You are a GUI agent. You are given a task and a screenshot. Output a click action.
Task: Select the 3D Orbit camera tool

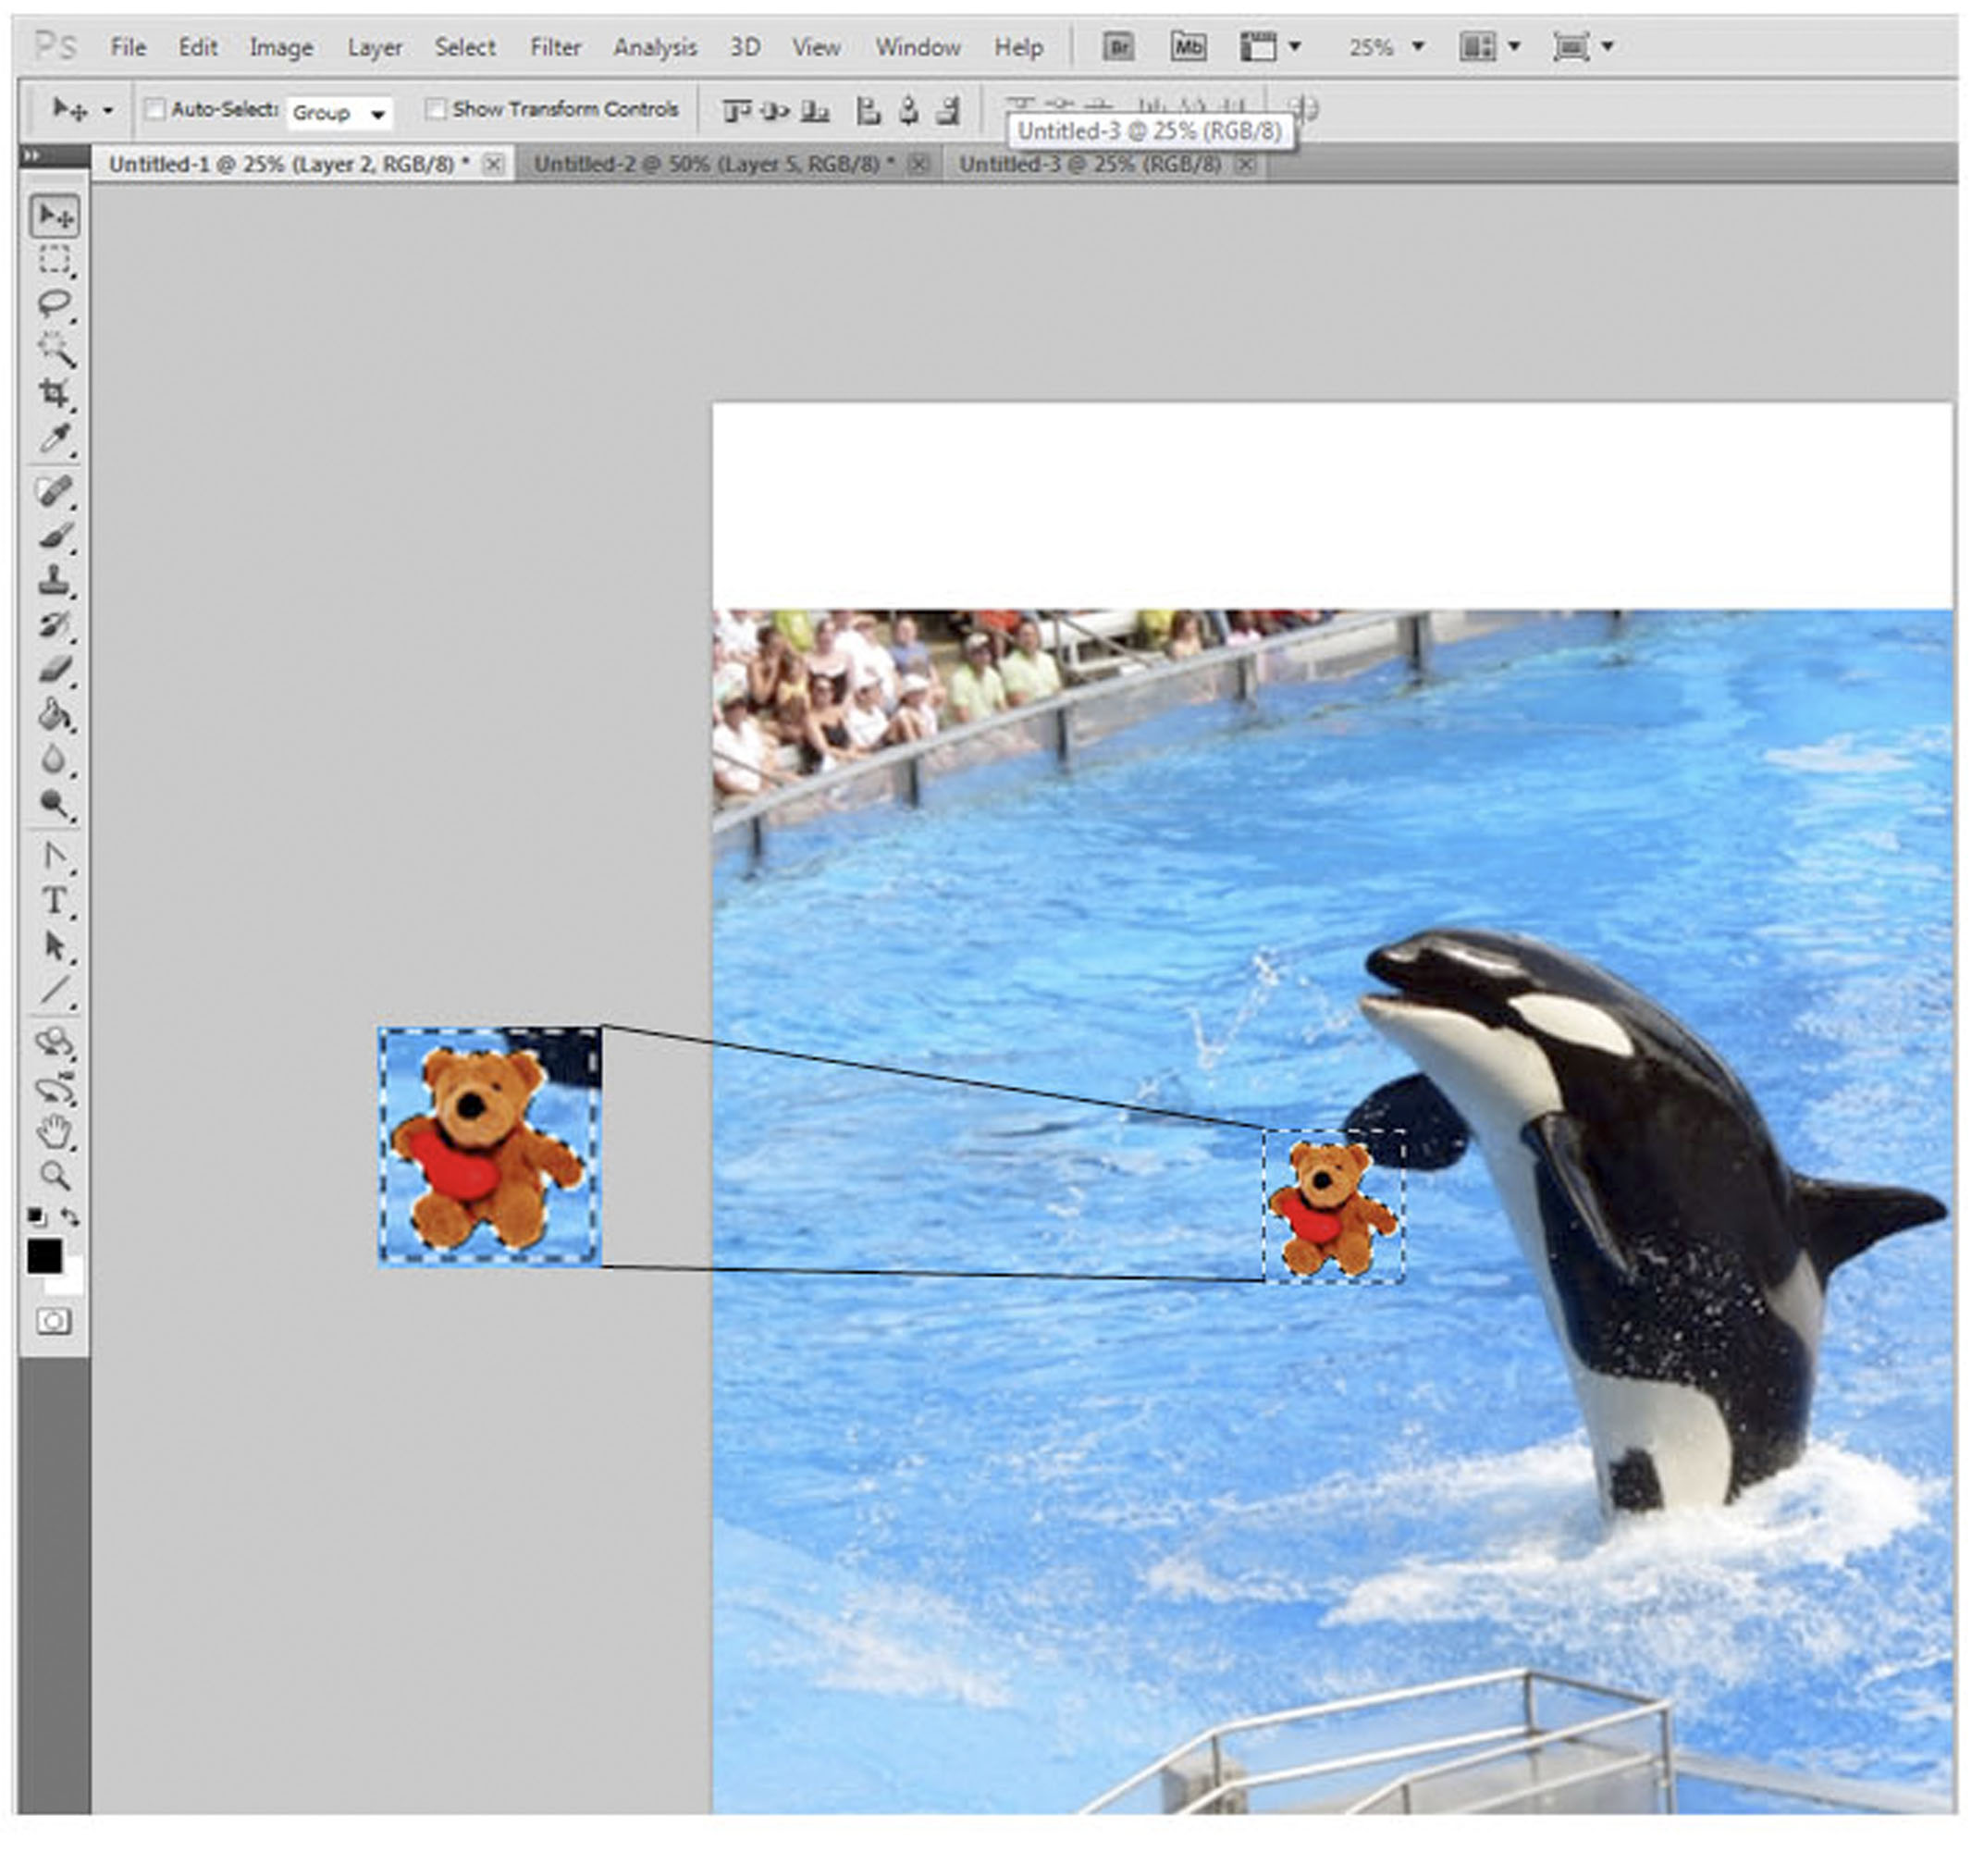(55, 1088)
